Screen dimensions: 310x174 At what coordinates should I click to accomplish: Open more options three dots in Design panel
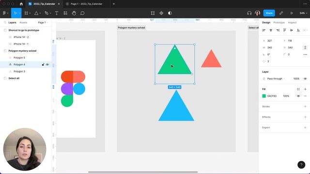(305, 55)
